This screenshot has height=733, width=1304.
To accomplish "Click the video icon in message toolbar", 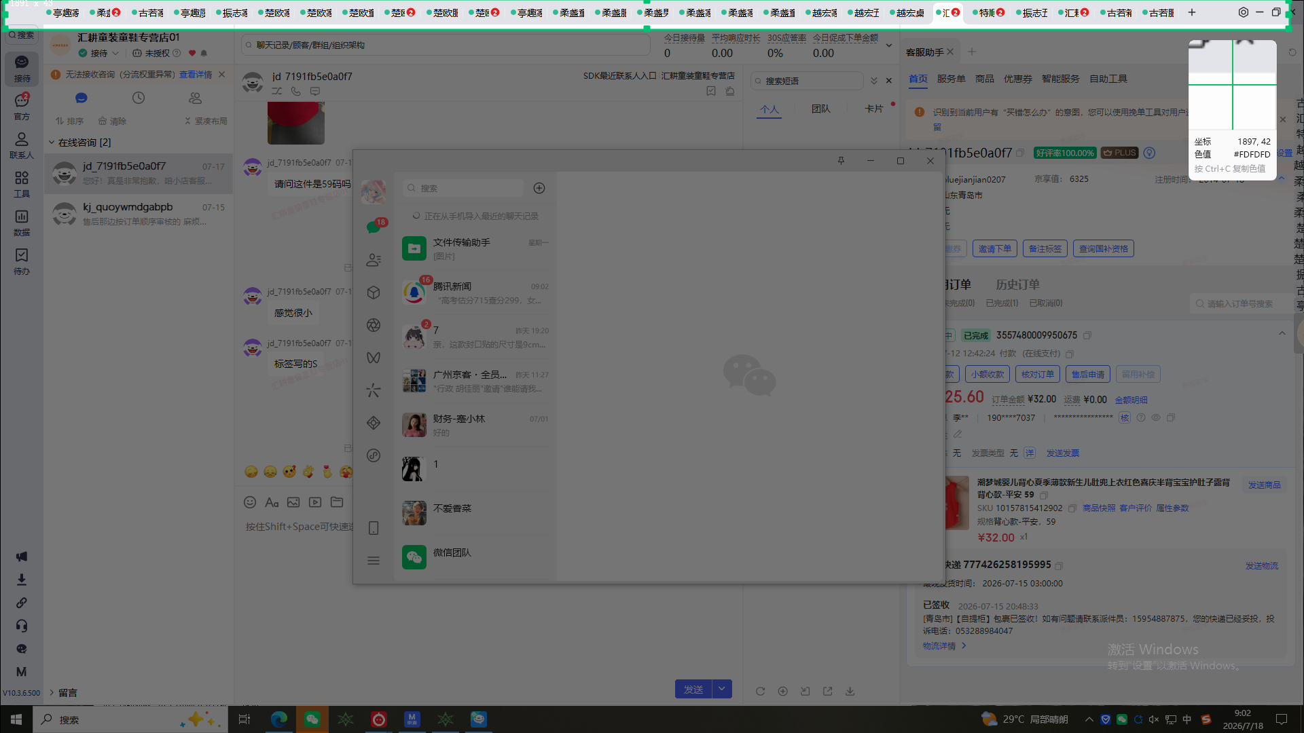I will [315, 502].
